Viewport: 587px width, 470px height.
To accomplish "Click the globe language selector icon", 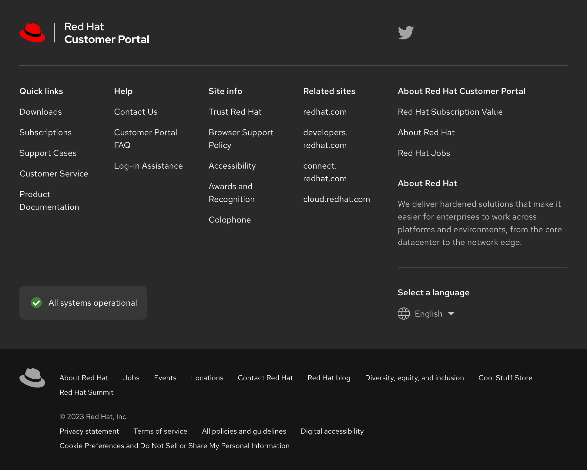I will [404, 314].
